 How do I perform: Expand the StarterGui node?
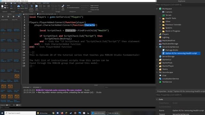coord(157,60)
